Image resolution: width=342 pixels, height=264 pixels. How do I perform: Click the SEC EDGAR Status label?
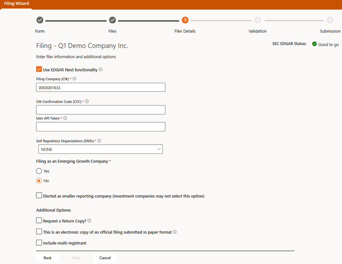(x=289, y=44)
